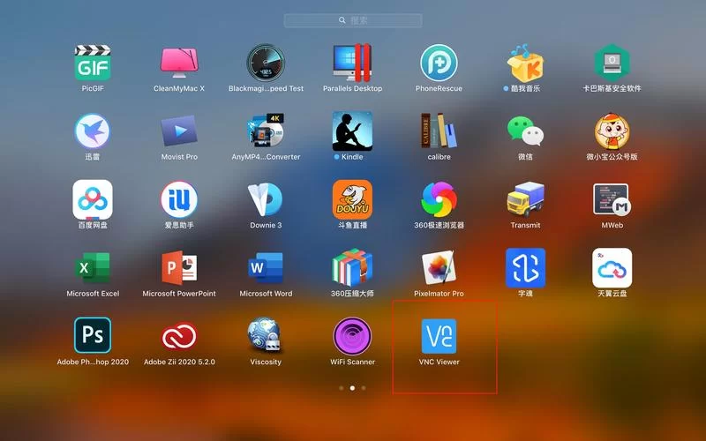Go to first Launchpad page dot
The image size is (706, 441).
[x=342, y=388]
